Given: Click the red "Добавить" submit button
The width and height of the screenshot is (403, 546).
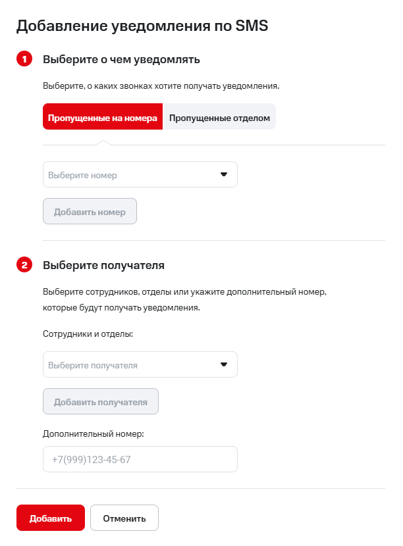Looking at the screenshot, I should pos(51,518).
